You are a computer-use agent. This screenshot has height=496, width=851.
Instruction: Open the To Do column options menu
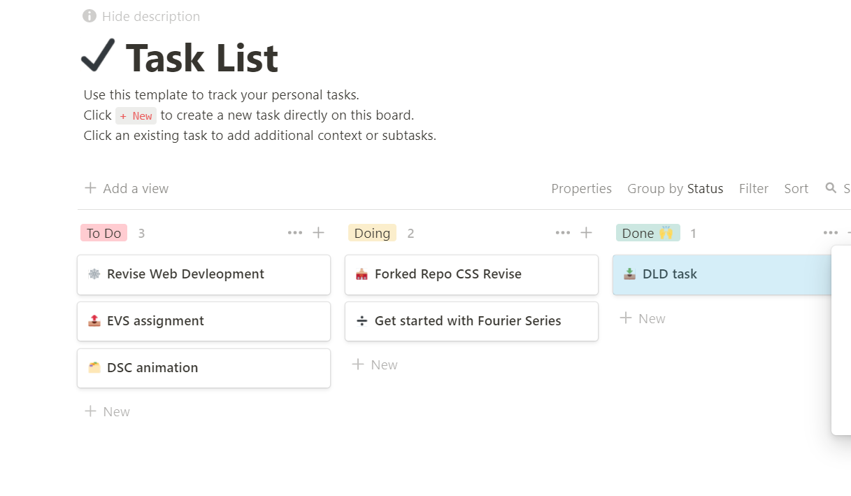click(294, 232)
